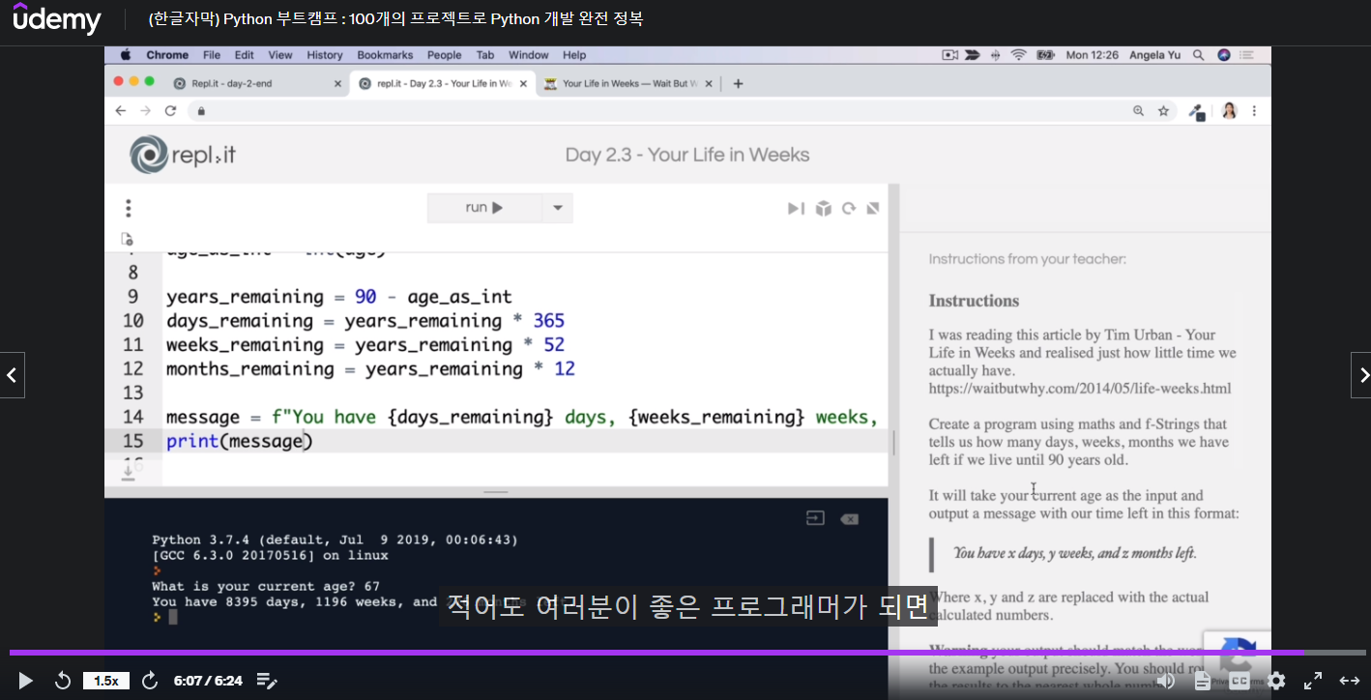Open the Help menu
The height and width of the screenshot is (700, 1371).
pos(574,55)
